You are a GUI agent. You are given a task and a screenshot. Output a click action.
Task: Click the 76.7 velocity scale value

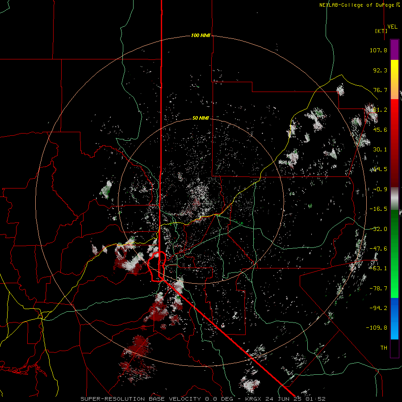380,90
